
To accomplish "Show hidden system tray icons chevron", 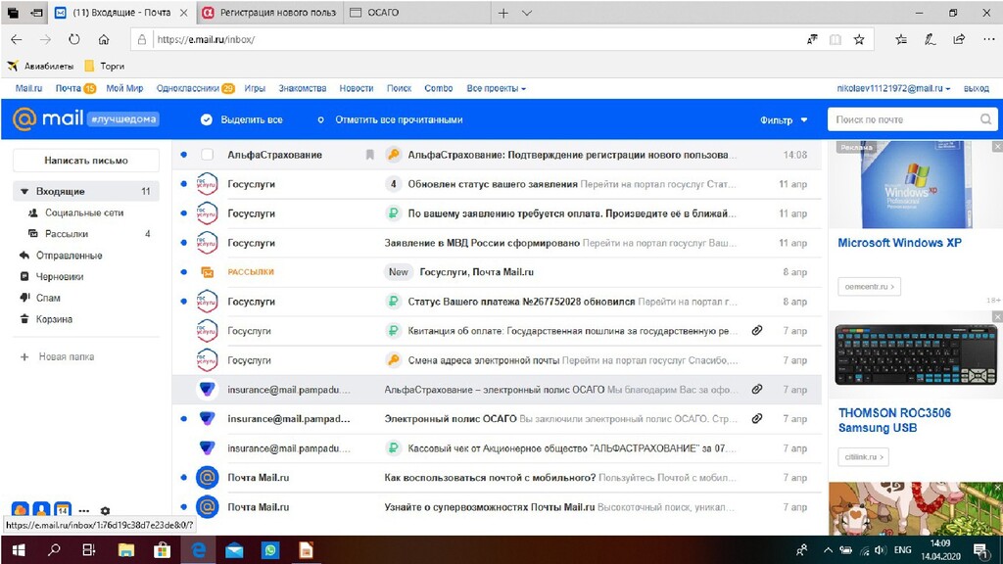I will coord(828,550).
